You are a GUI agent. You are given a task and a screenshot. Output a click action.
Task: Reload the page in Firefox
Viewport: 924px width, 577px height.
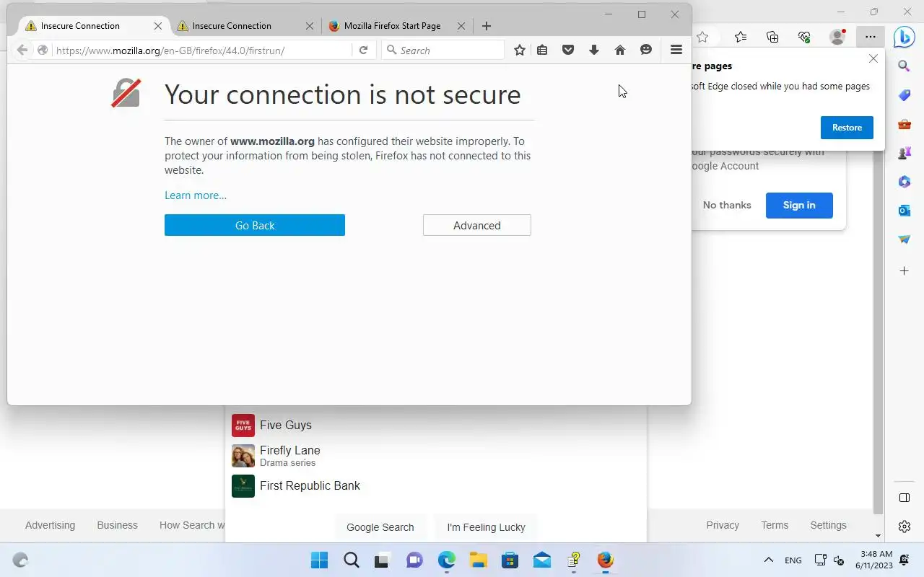pyautogui.click(x=364, y=50)
